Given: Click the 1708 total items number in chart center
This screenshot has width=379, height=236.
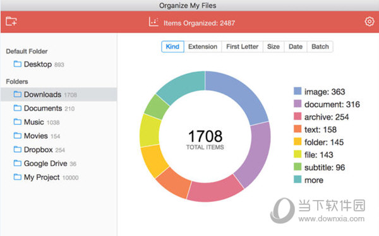Looking at the screenshot, I should [205, 136].
